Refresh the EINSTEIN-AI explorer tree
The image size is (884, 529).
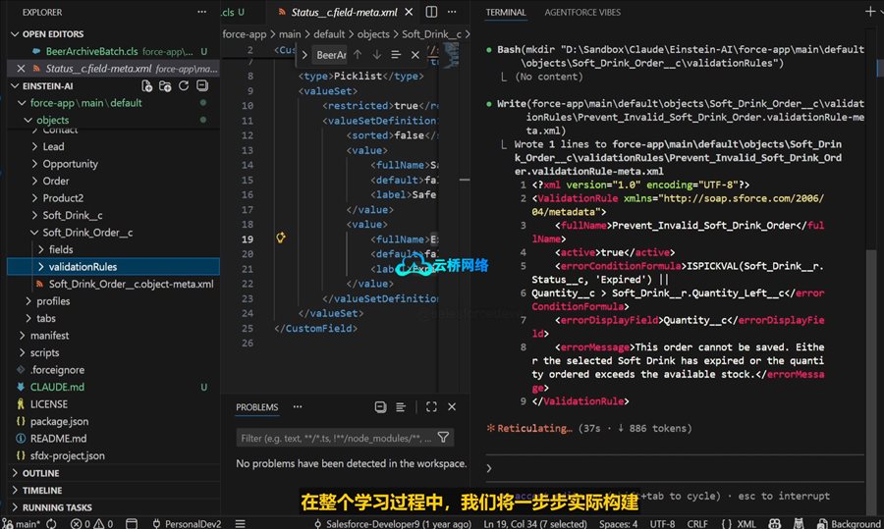(183, 85)
